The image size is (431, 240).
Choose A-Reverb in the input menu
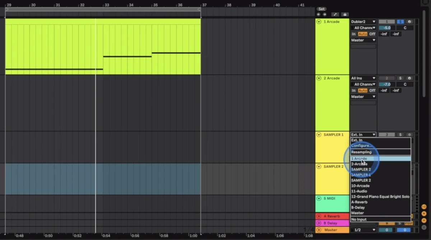pos(380,202)
